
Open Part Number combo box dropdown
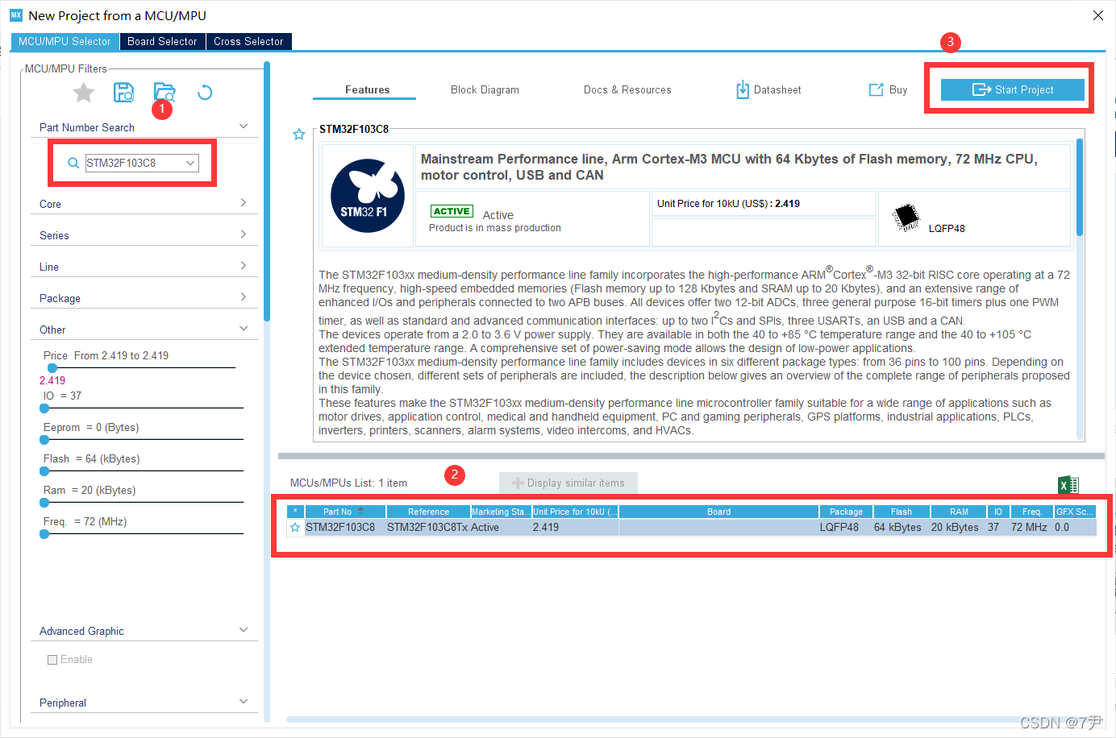[191, 163]
